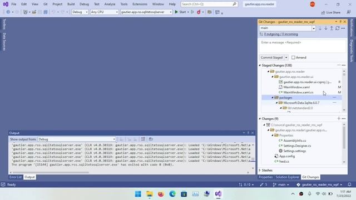This screenshot has width=356, height=200.
Task: Collapse the Staged Changes section
Action: click(260, 66)
